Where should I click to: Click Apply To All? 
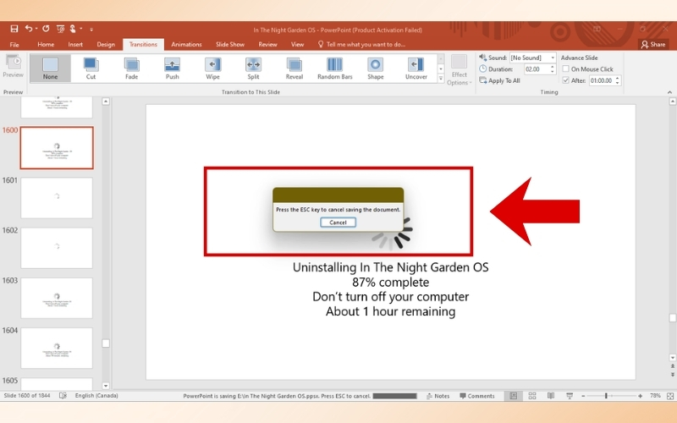coord(499,80)
